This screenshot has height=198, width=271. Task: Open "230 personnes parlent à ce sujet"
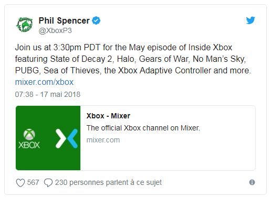[x=108, y=183]
